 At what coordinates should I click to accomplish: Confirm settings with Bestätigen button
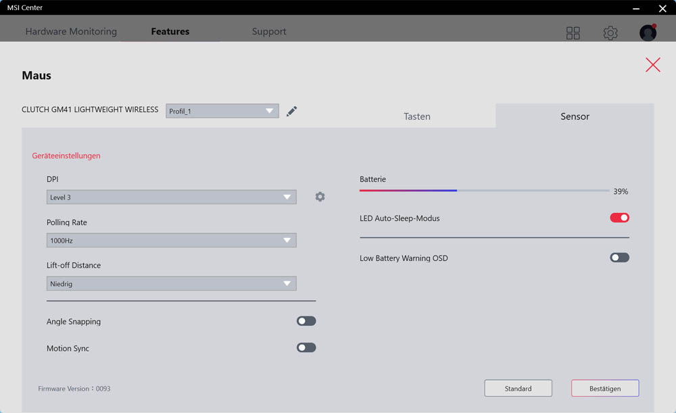[605, 388]
